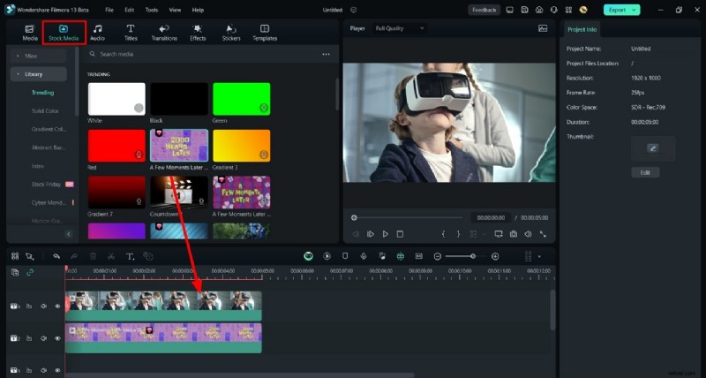Screen dimensions: 706x378
Task: Click the Undo arrow in timeline toolbar
Action: (56, 256)
